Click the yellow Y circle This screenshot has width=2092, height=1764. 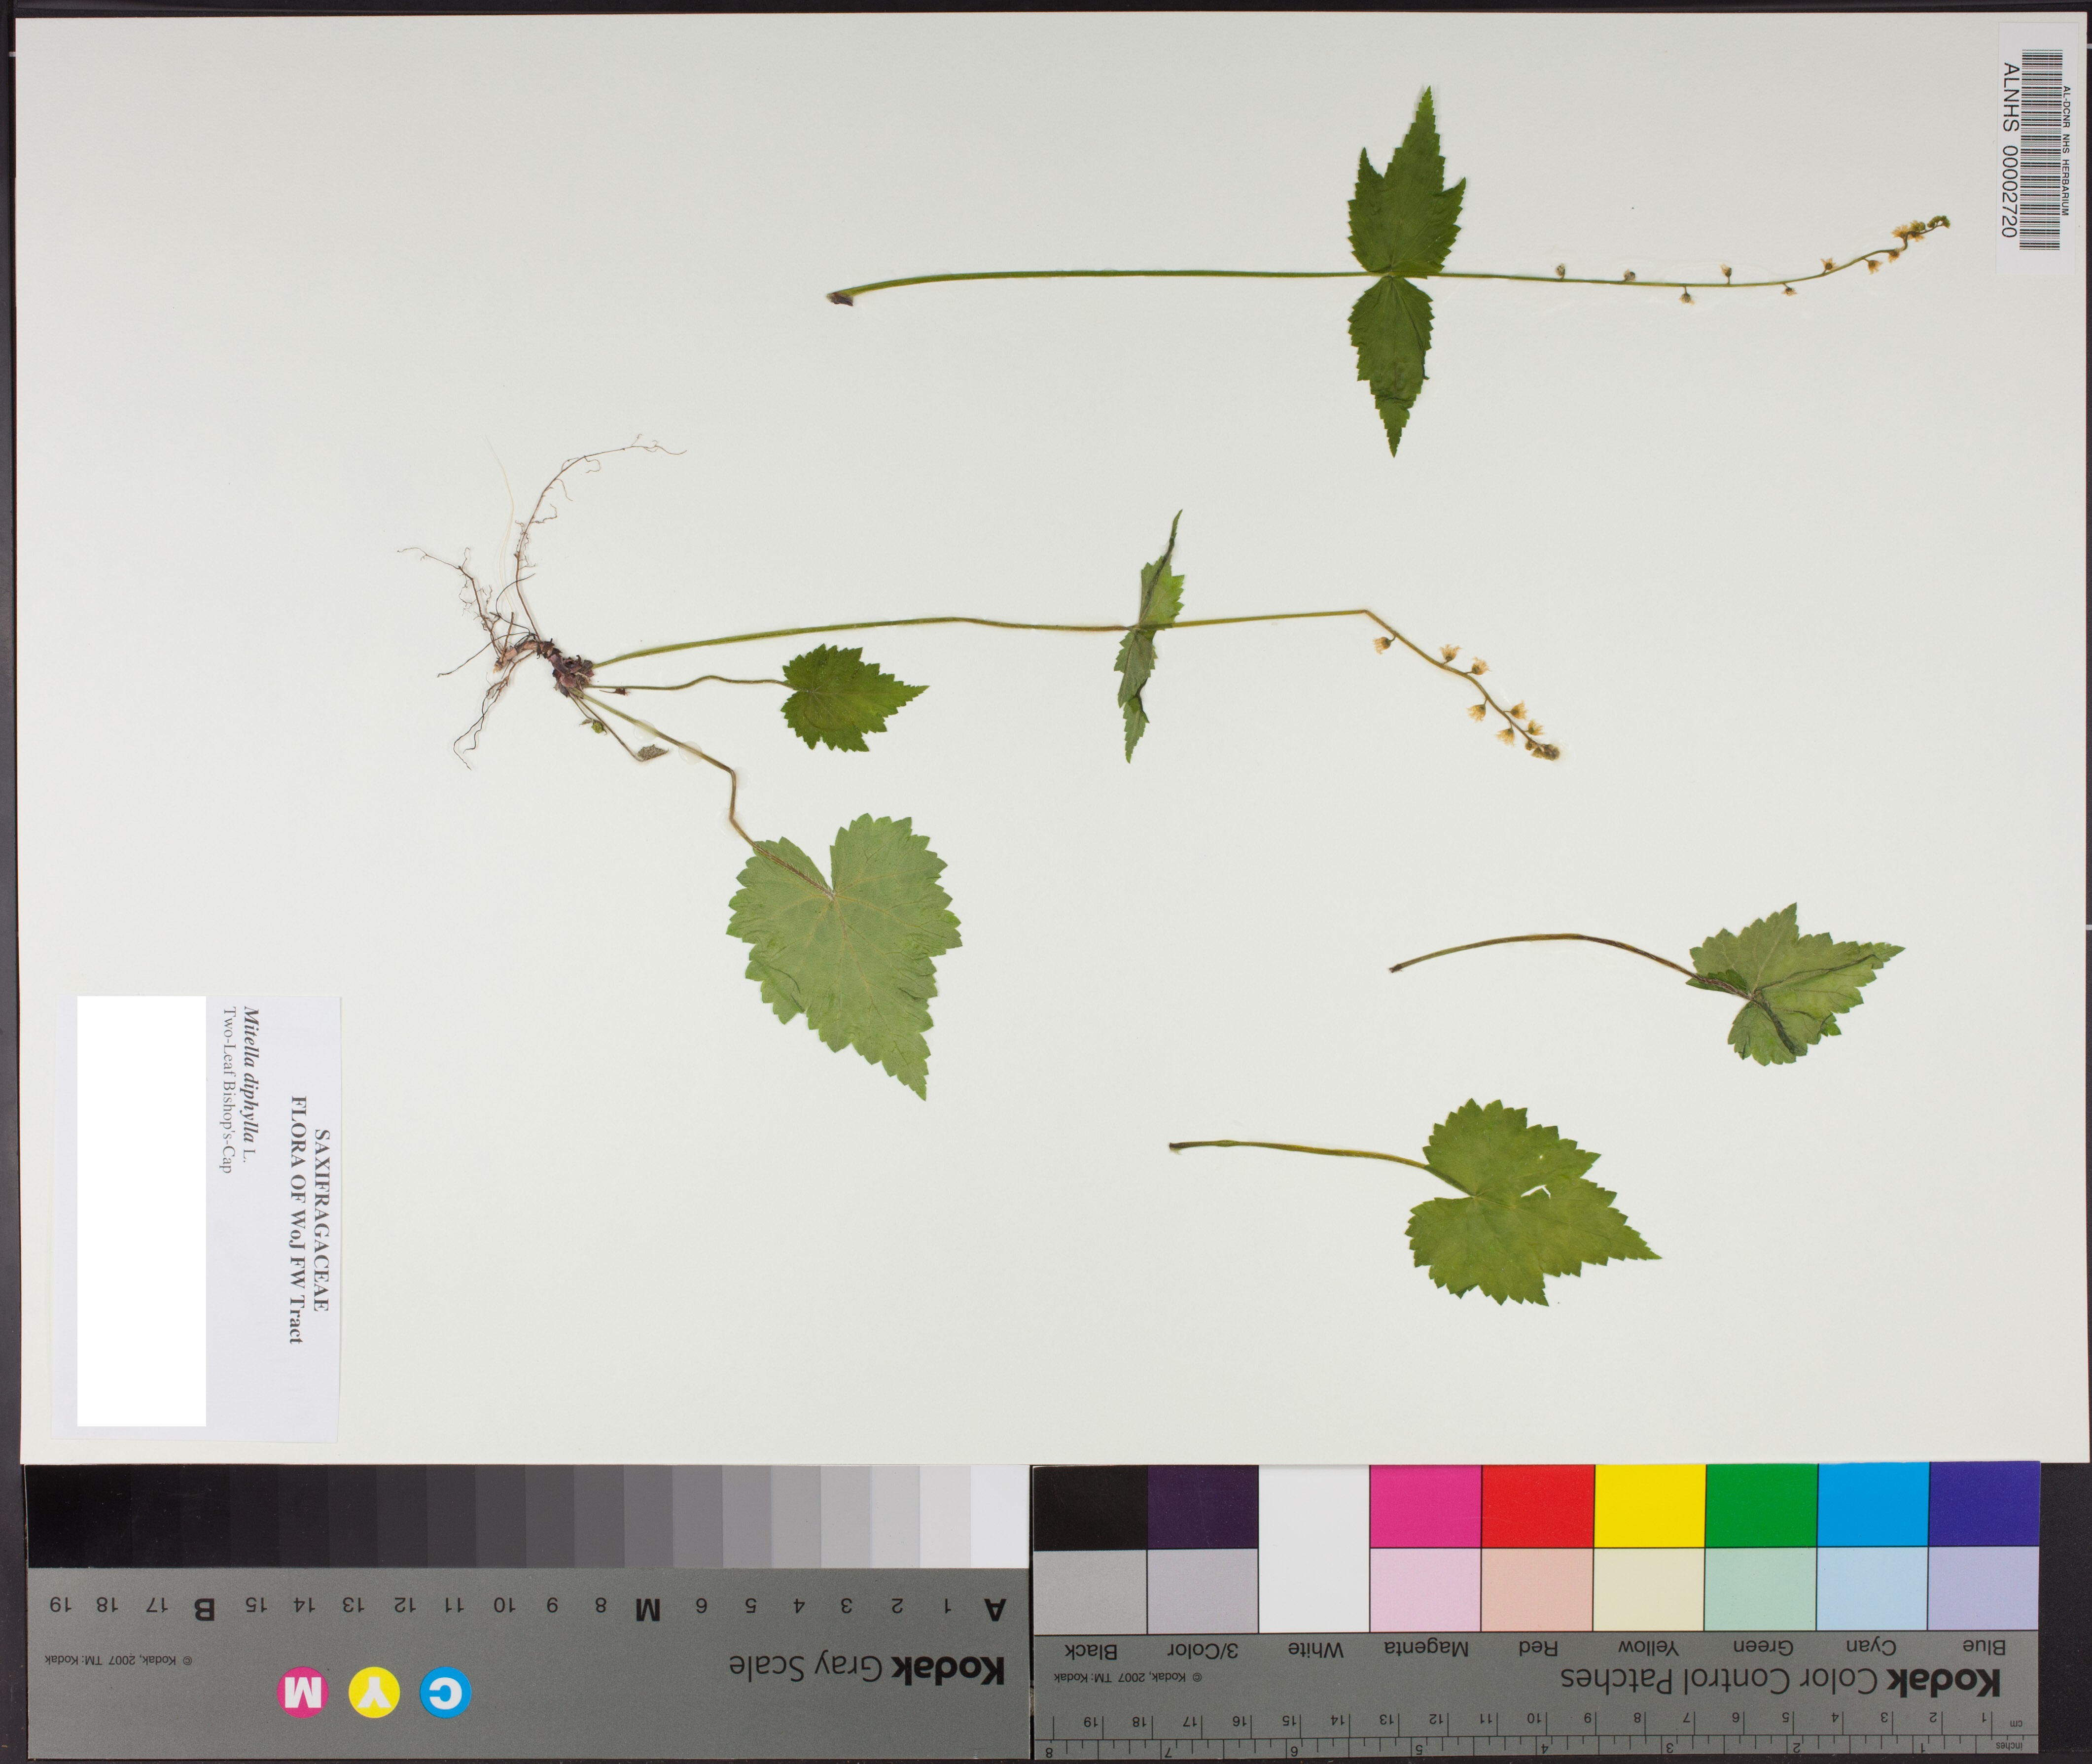tap(373, 1693)
